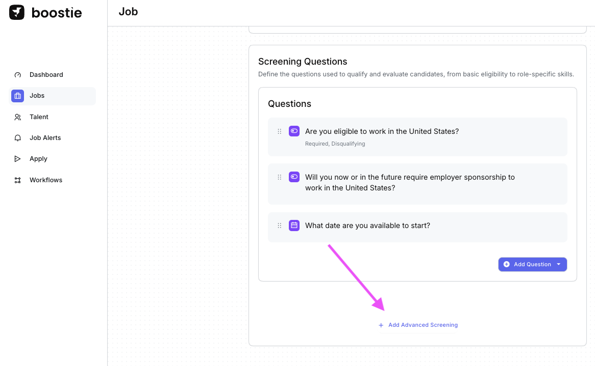Click toggle-type icon on sponsorship question
Screen dimensions: 595x366
pyautogui.click(x=294, y=177)
